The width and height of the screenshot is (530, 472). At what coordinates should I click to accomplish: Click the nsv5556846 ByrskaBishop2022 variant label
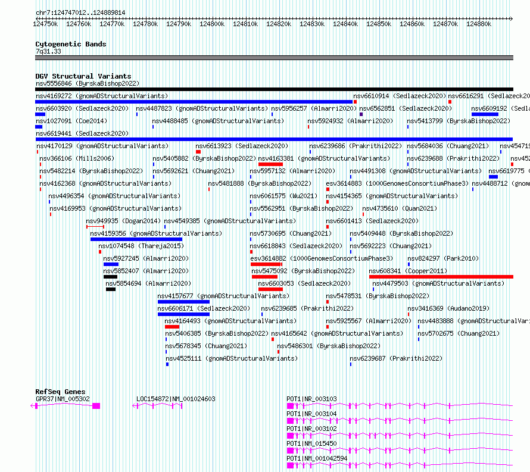[88, 83]
